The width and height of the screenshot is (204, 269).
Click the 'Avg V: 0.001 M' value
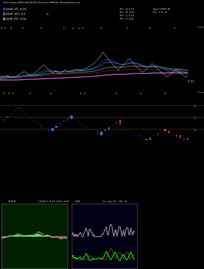pos(162,9)
